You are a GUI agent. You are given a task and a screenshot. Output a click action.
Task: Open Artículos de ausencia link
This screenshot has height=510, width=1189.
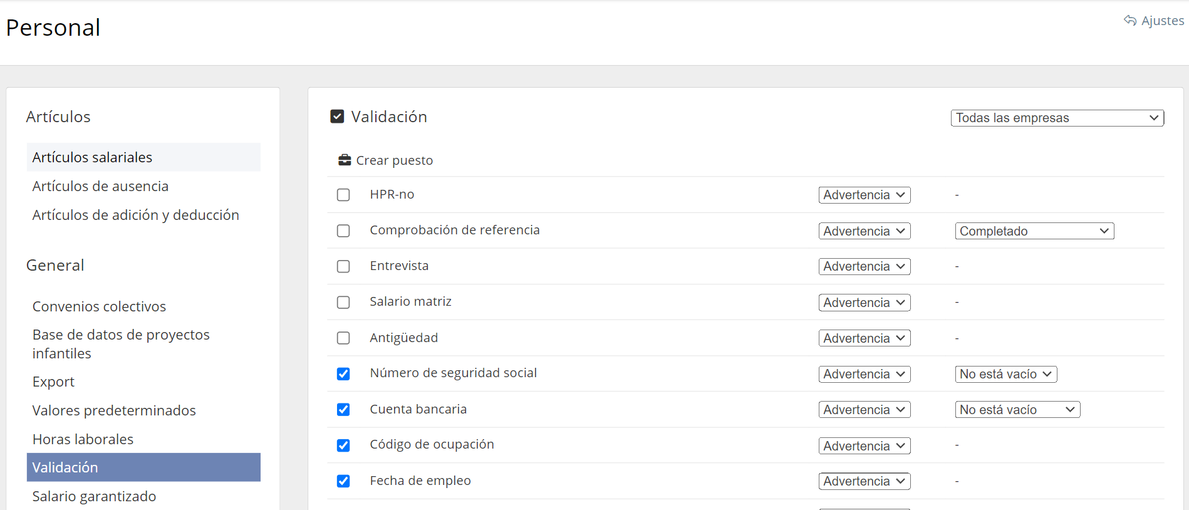pos(100,186)
